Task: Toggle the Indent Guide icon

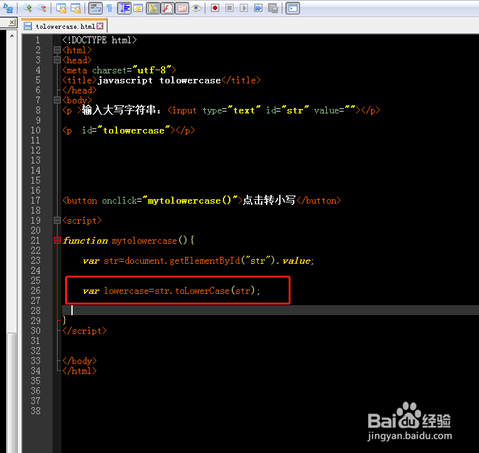Action: point(125,8)
